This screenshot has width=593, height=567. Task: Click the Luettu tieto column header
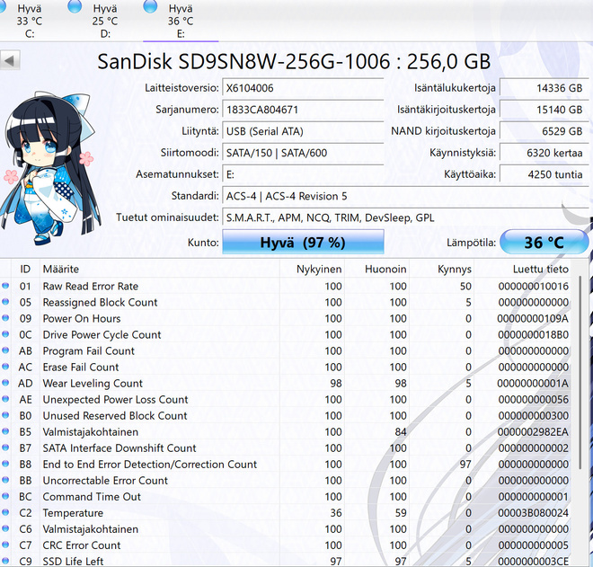click(522, 269)
